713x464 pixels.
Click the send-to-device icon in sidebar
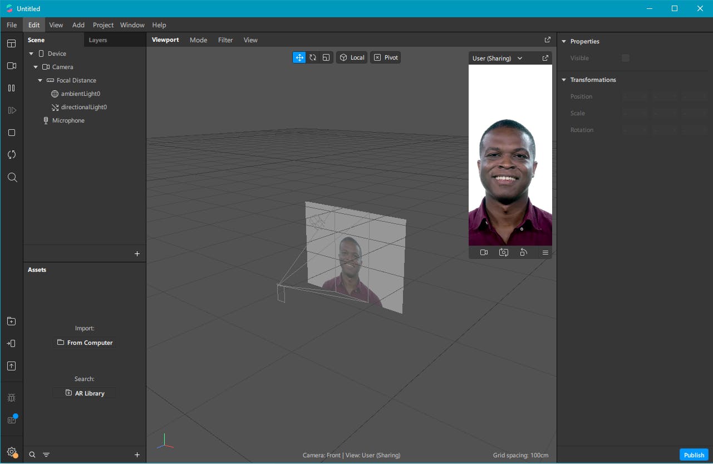(12, 344)
